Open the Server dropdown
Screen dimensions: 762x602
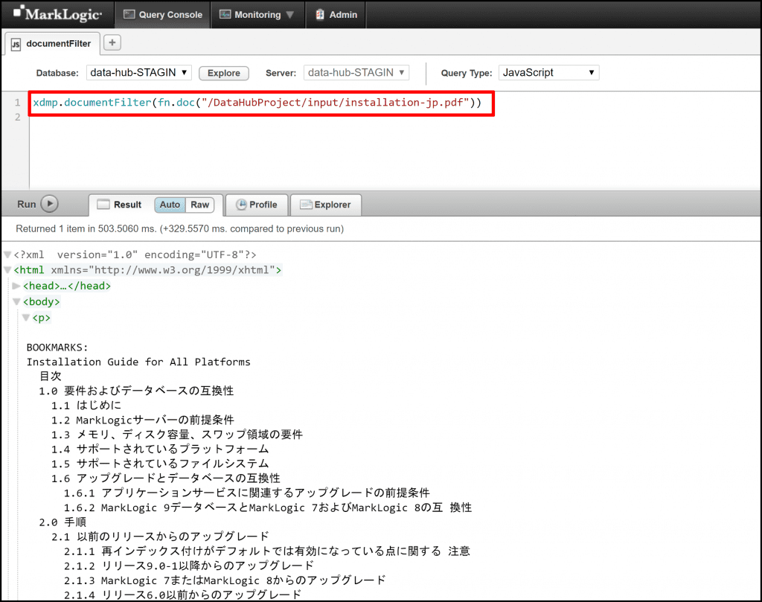(356, 72)
